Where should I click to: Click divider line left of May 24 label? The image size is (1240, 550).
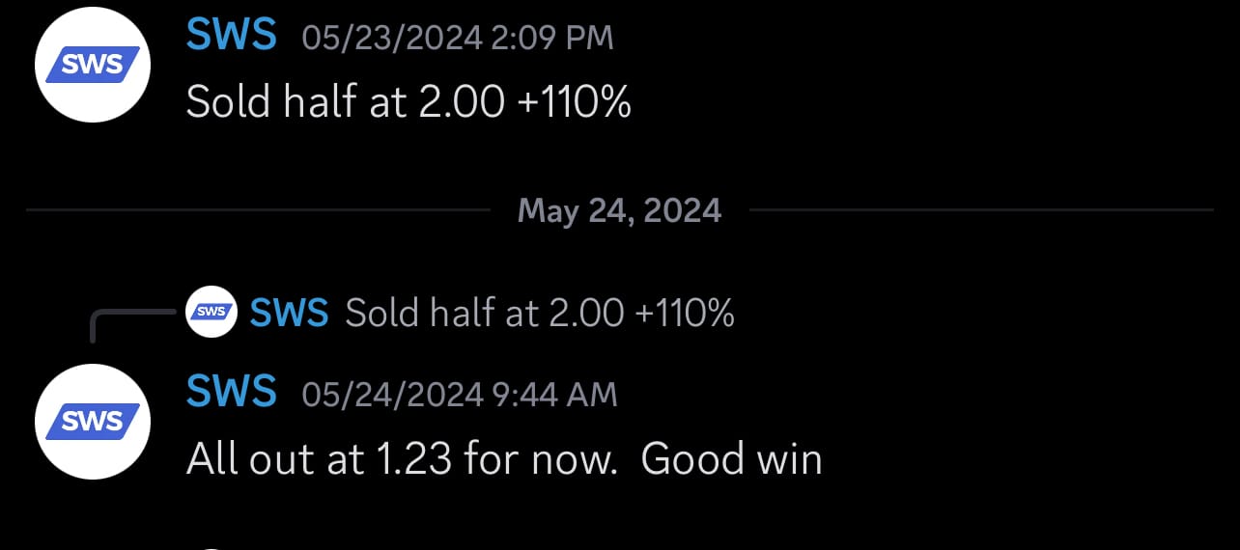click(x=258, y=209)
